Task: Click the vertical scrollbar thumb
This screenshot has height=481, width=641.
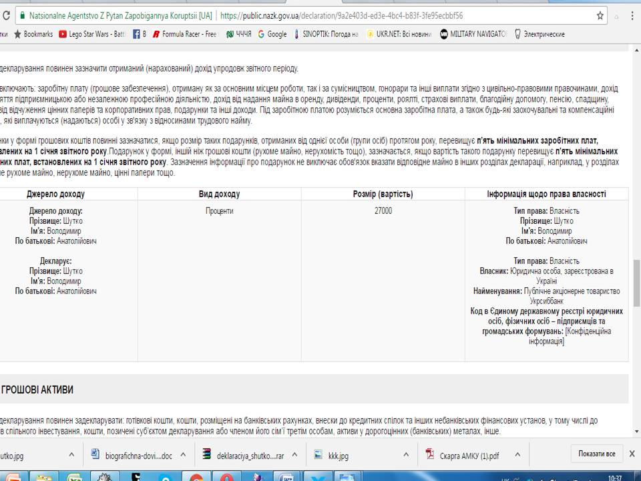Action: 636,283
